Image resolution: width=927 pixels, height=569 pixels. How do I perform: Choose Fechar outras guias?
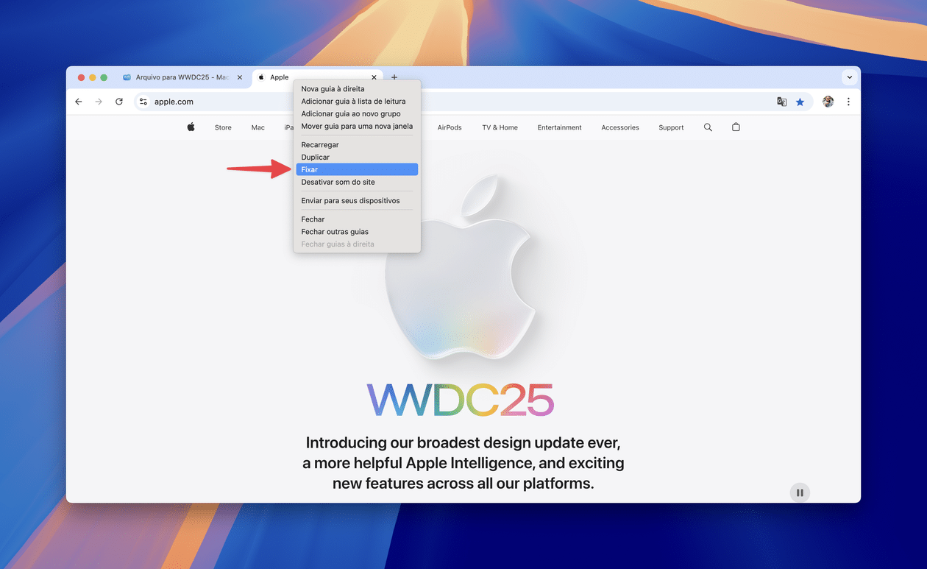pos(357,232)
